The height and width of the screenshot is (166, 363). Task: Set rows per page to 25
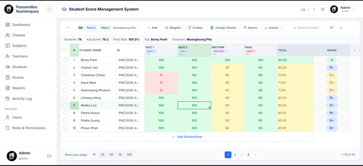(102, 155)
